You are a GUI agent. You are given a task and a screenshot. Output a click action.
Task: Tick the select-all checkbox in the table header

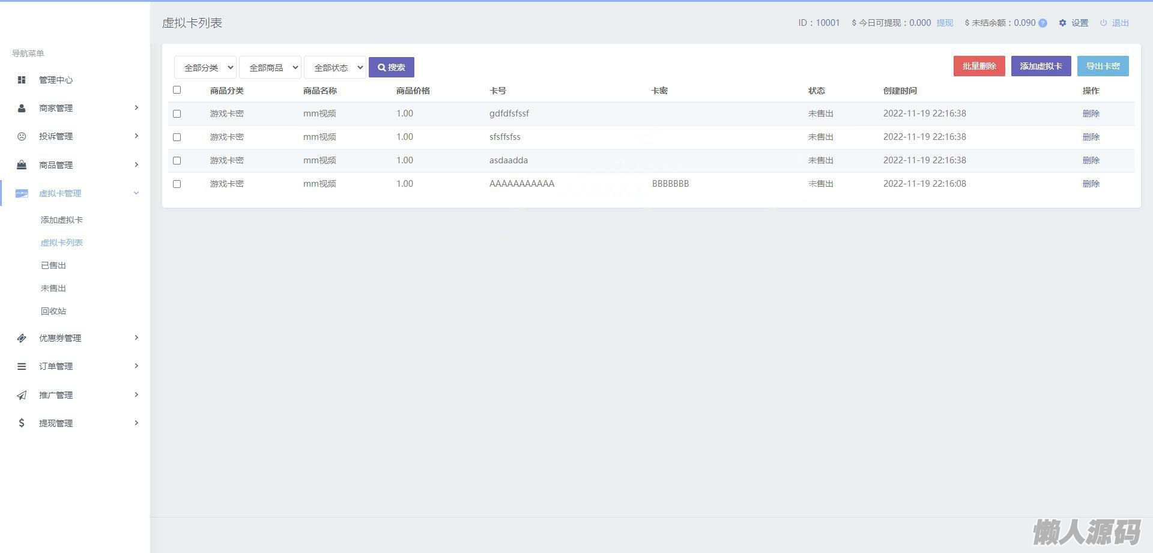pyautogui.click(x=177, y=90)
